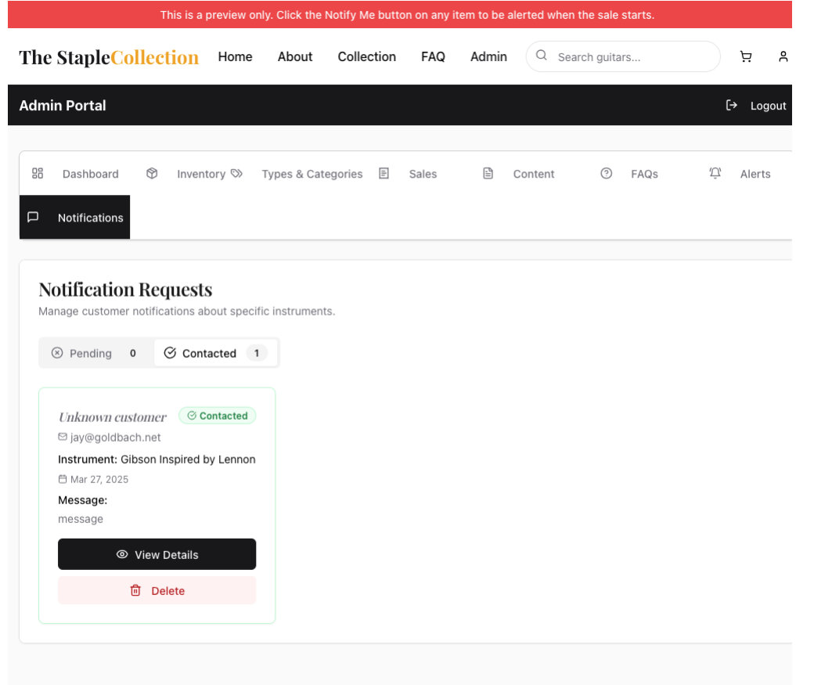Screen dimensions: 814x685
Task: Click Instrument: Gibson Inspired by Lennon text
Action: click(x=157, y=459)
